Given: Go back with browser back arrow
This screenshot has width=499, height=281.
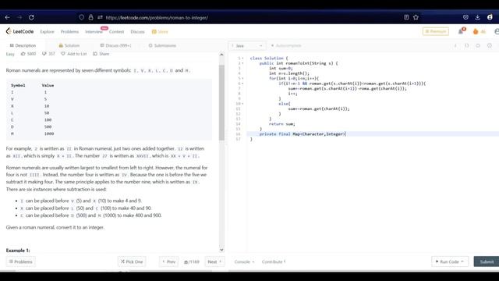Looking at the screenshot, I should [7, 17].
